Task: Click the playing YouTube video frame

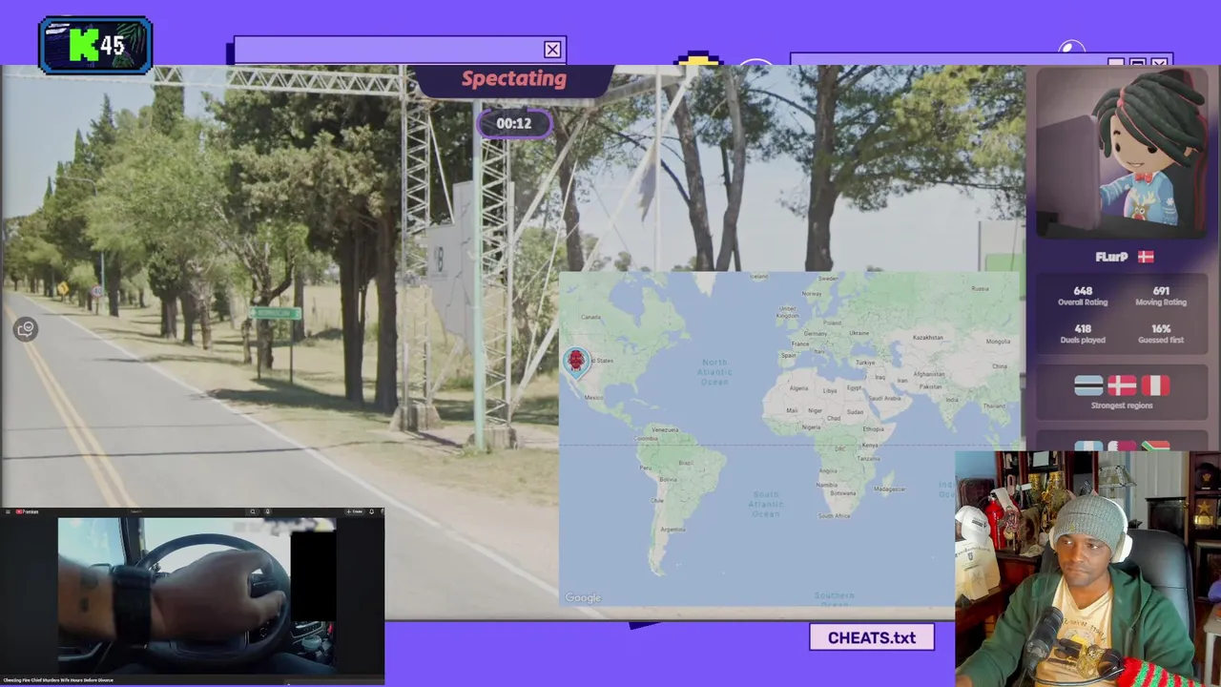Action: [197, 596]
